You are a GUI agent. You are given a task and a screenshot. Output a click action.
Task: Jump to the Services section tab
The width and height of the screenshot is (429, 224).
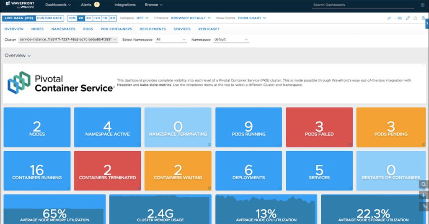(x=182, y=29)
